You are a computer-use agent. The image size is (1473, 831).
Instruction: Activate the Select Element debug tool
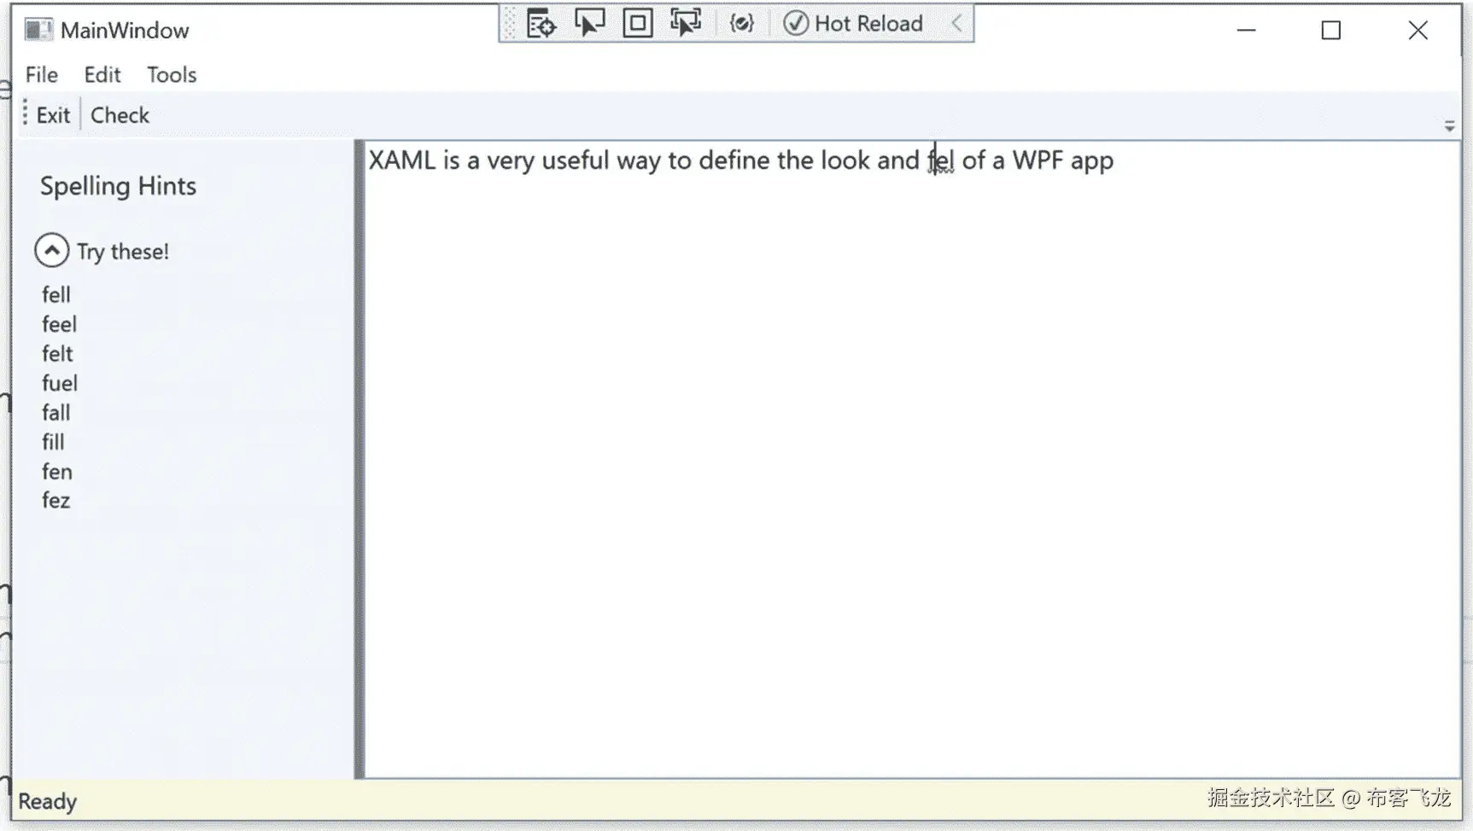(x=589, y=23)
